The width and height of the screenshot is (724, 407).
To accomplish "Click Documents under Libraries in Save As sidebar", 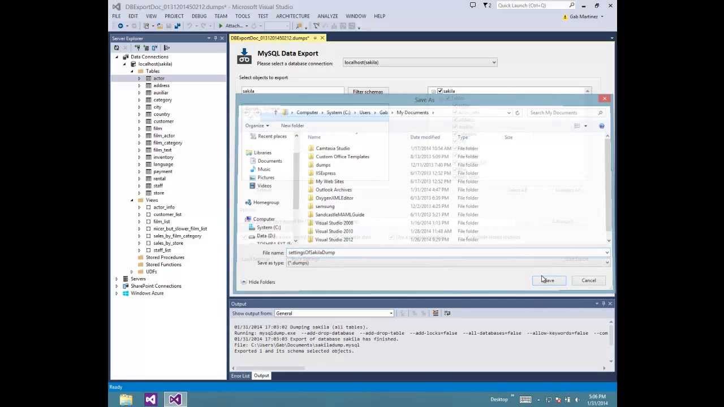I will coord(269,161).
